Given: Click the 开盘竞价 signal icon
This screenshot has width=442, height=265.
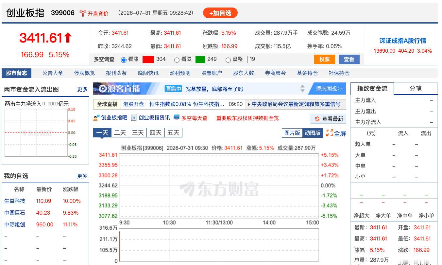Looking at the screenshot, I should [83, 13].
